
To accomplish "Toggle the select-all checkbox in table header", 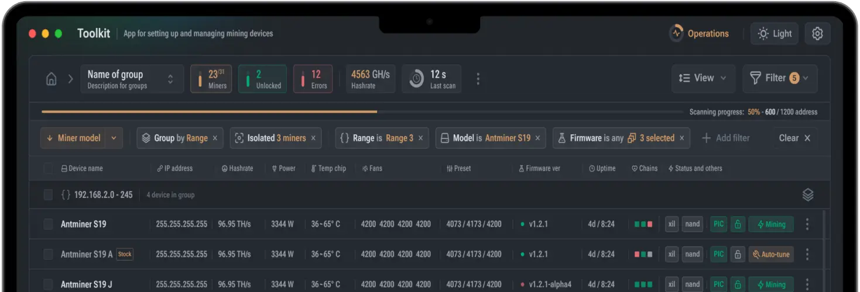I will coord(49,169).
